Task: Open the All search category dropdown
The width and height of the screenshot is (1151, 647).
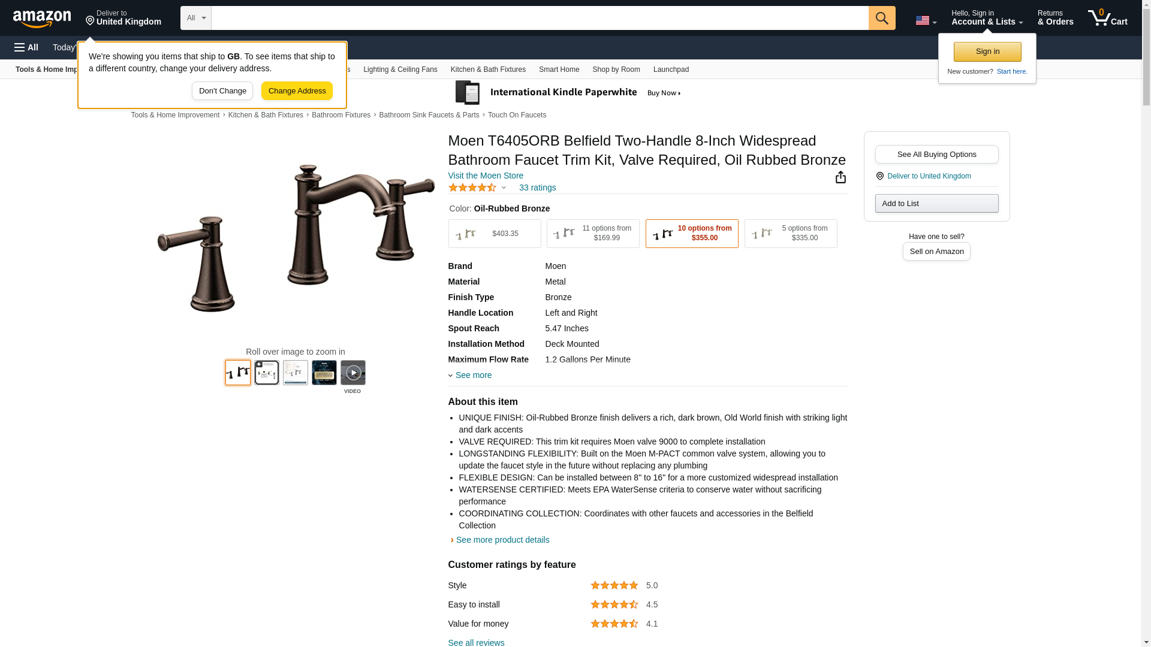Action: click(x=196, y=18)
